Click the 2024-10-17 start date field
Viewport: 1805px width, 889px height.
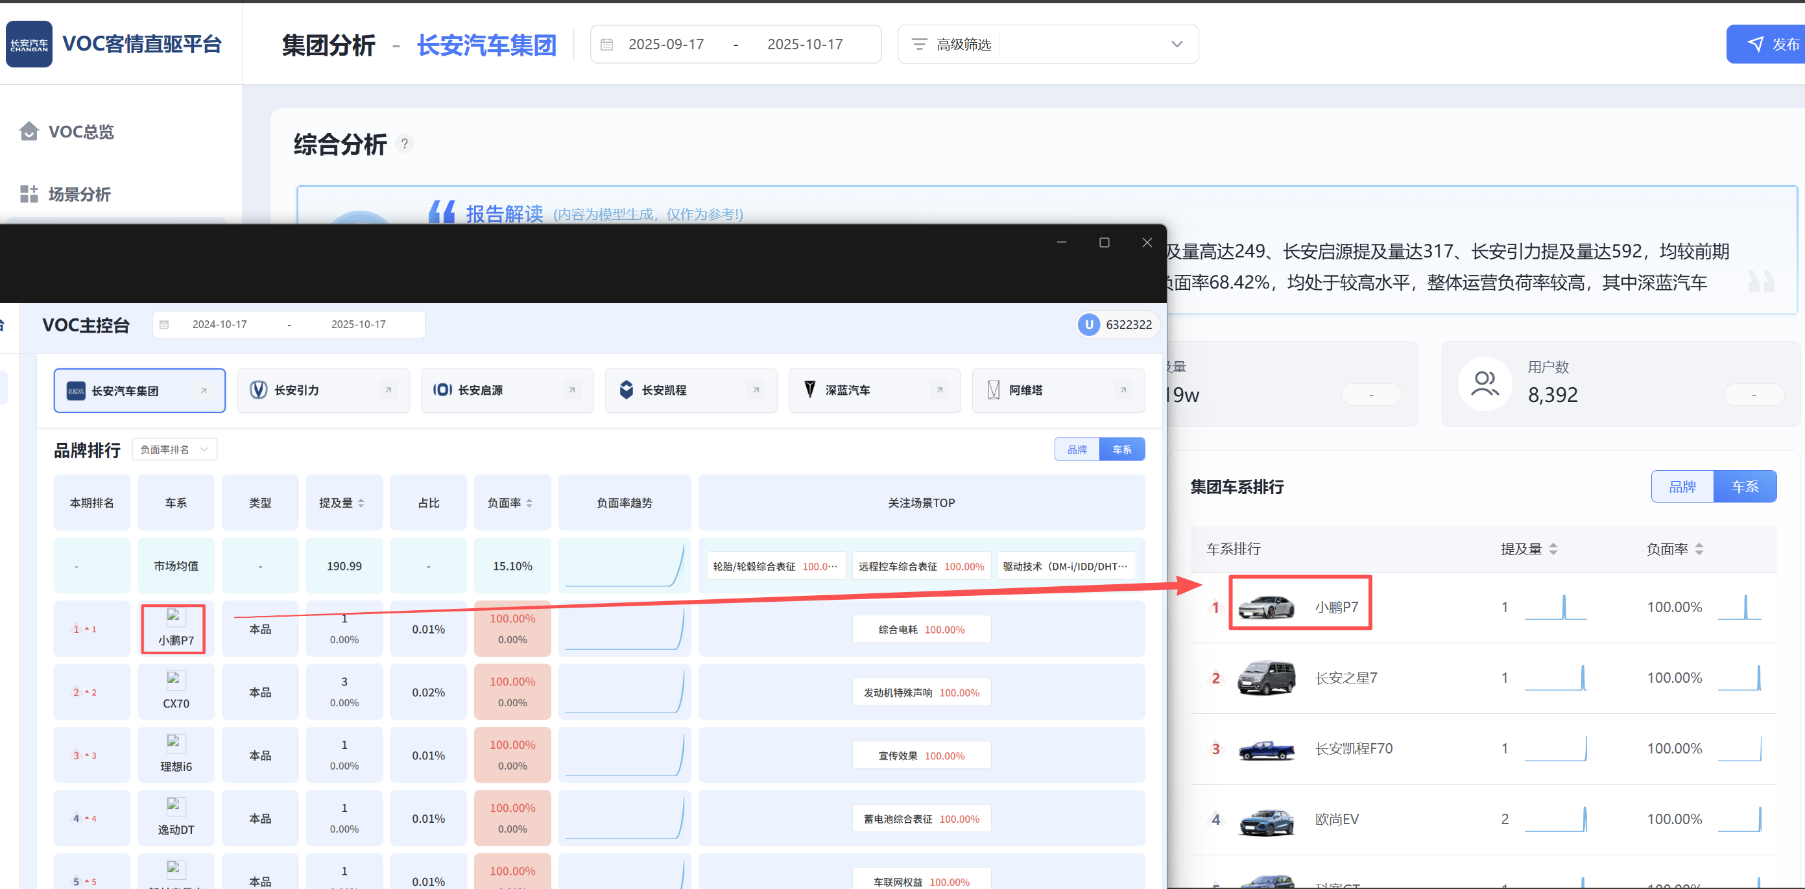pos(219,324)
